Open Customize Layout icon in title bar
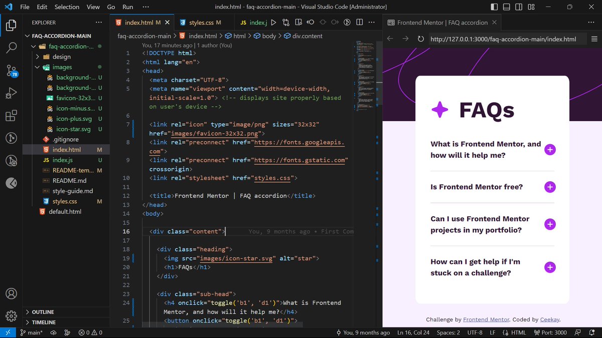This screenshot has width=602, height=338. [x=531, y=7]
